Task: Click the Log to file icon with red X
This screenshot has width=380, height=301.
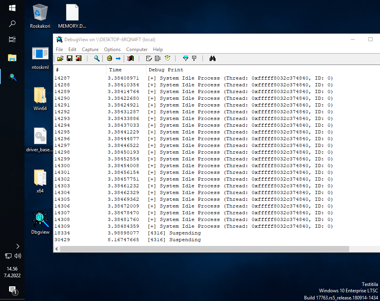Action: [x=79, y=59]
